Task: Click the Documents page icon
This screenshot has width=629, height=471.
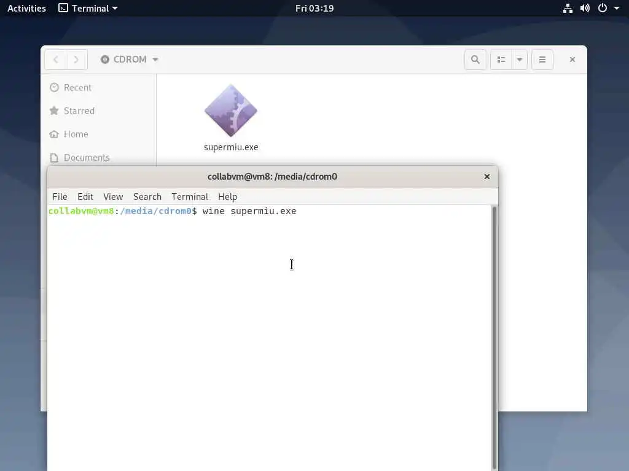Action: [54, 158]
